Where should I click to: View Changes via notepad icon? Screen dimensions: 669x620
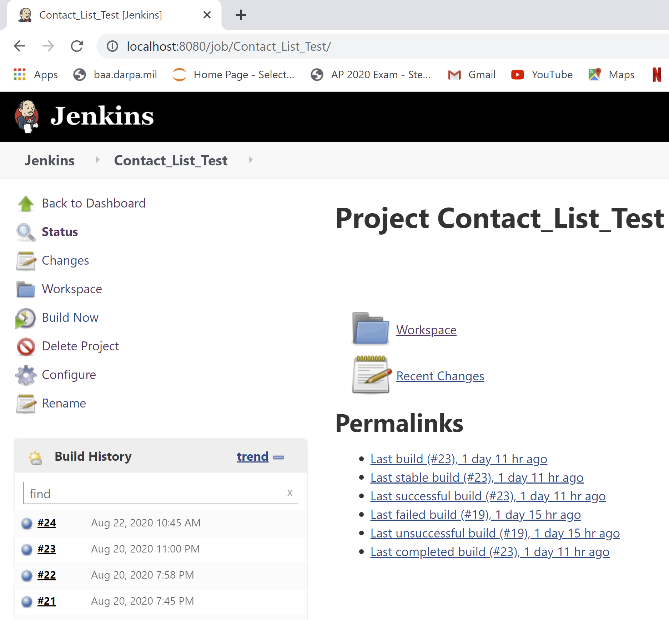tap(25, 260)
